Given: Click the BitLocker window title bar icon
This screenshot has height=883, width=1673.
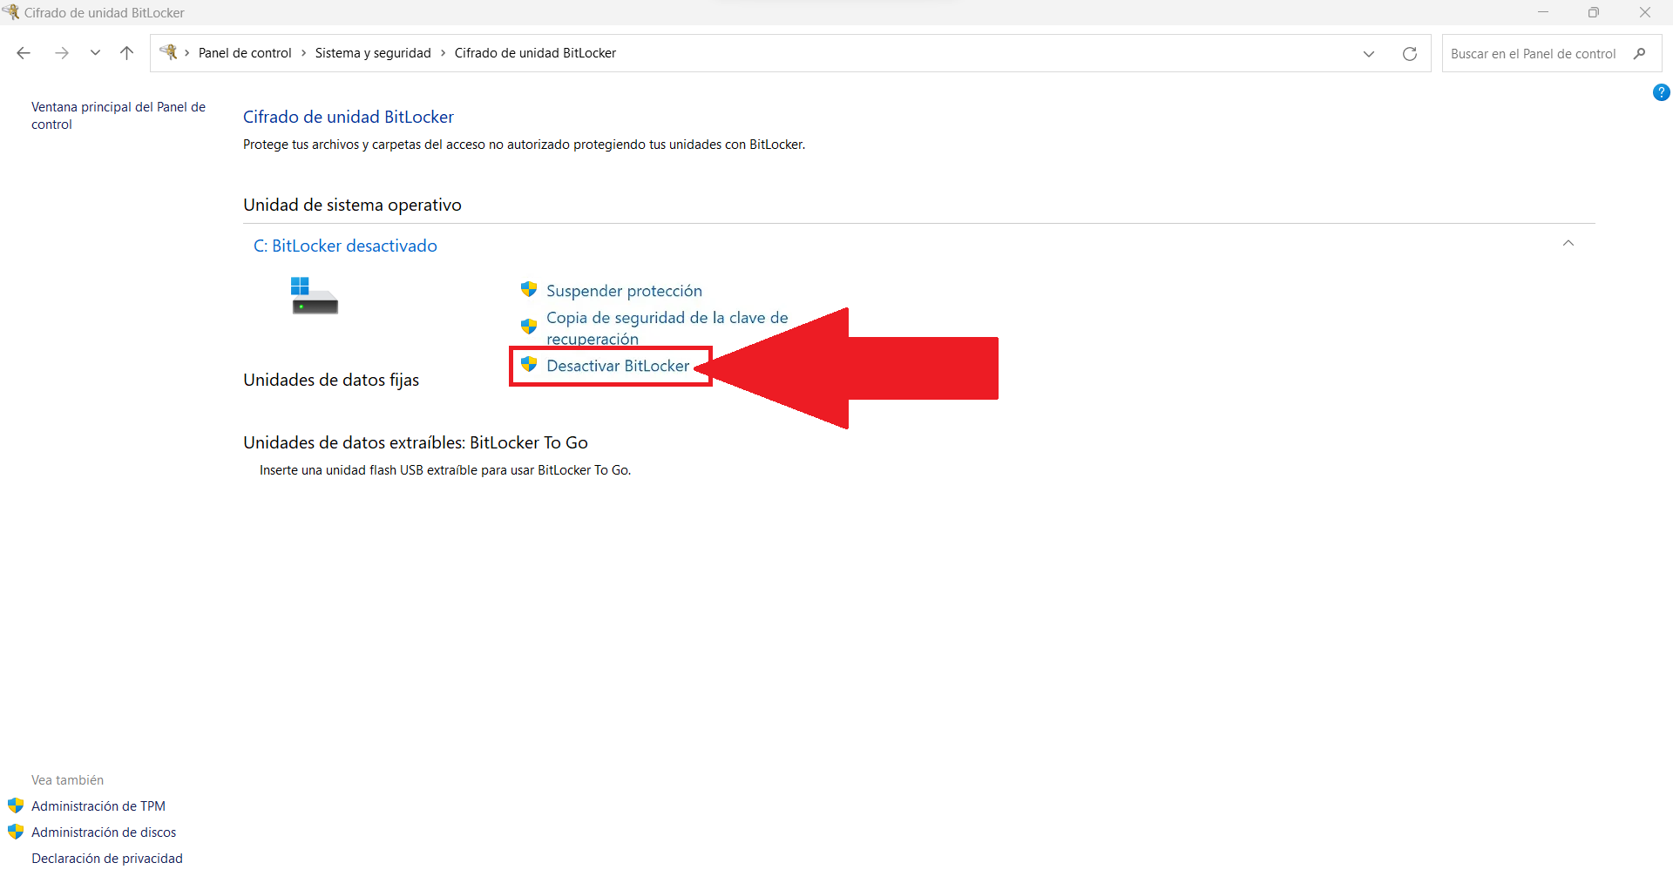Looking at the screenshot, I should [x=10, y=12].
